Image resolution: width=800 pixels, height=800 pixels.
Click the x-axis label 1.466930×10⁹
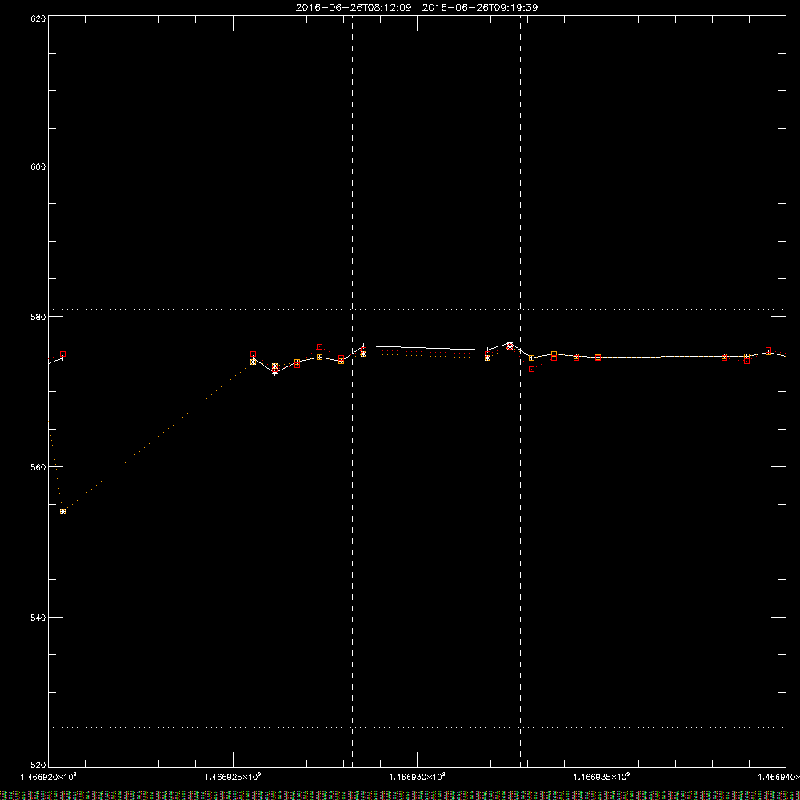click(418, 777)
